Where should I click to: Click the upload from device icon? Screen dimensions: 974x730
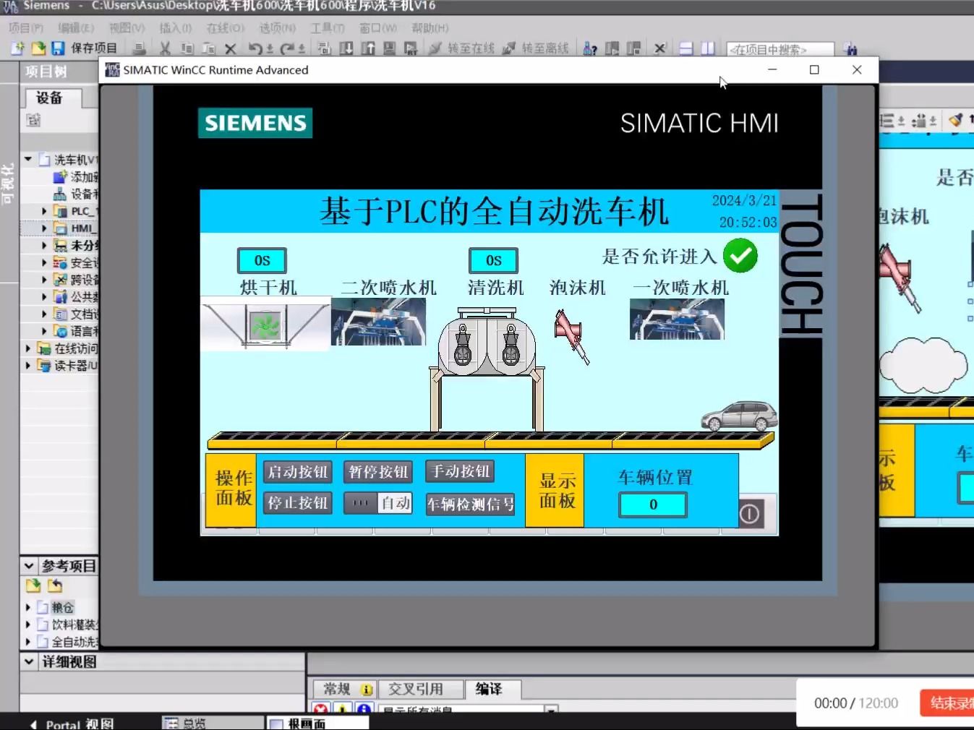click(368, 48)
